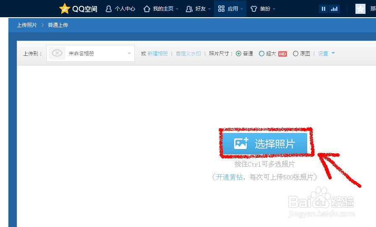Open the 应用 navigation menu
The width and height of the screenshot is (376, 227).
[230, 9]
